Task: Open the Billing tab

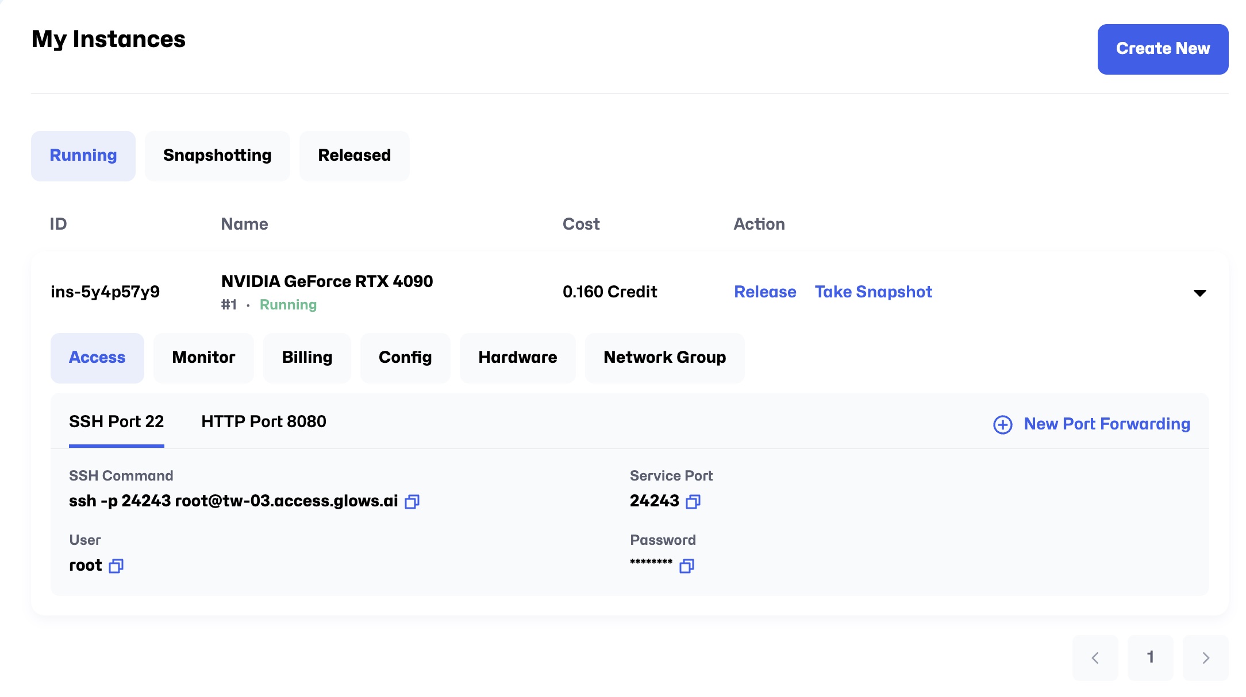Action: click(307, 358)
